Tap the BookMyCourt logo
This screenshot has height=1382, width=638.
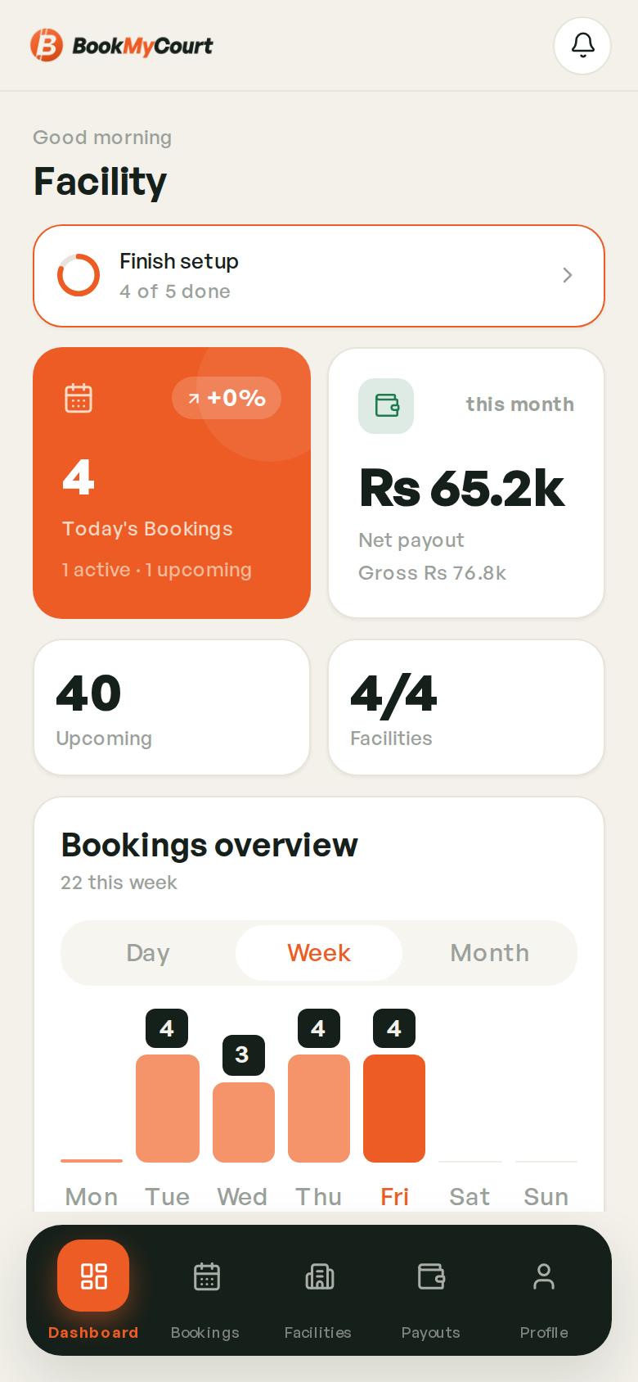coord(121,45)
